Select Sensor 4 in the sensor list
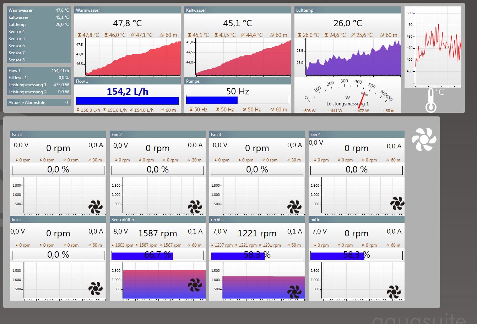 point(39,32)
